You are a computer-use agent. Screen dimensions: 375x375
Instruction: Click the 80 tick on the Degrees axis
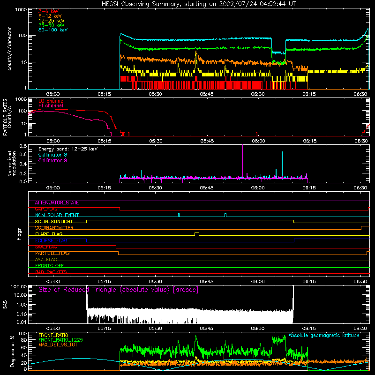pos(24,340)
